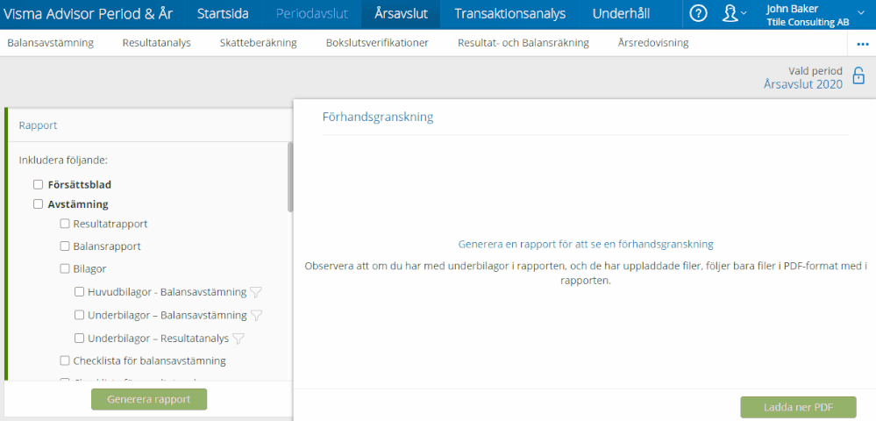This screenshot has height=421, width=876.
Task: Go to the Startsida tab
Action: pos(223,14)
